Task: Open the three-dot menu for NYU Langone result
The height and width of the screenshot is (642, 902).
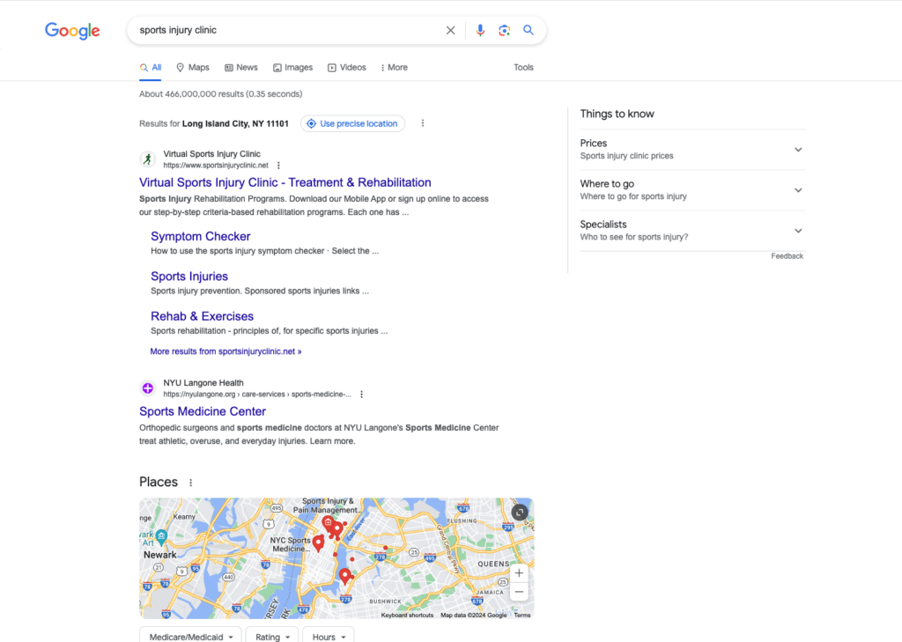Action: click(x=361, y=395)
